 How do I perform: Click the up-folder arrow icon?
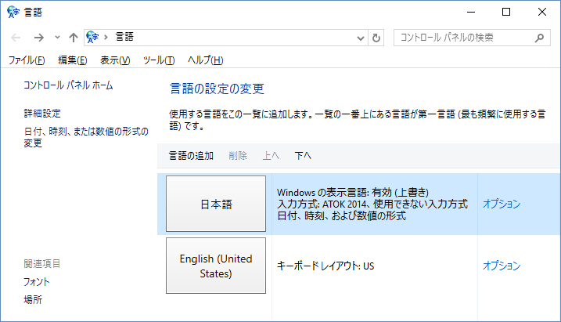(73, 37)
